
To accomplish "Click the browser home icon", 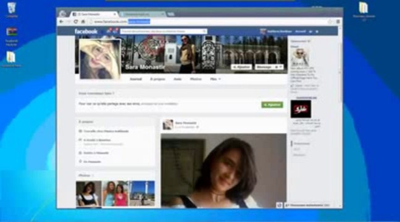I will 83,22.
